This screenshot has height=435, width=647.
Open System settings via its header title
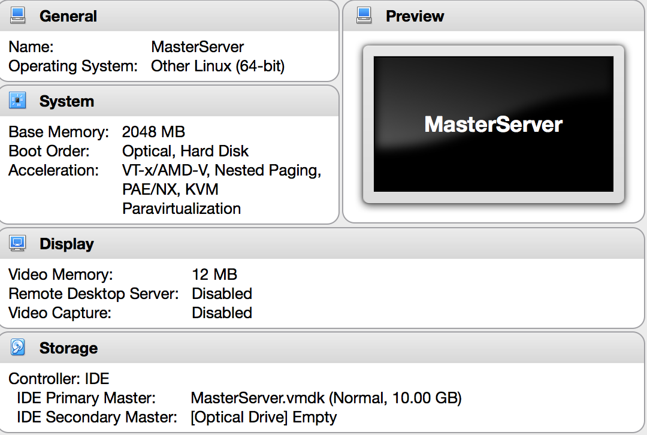pos(67,101)
